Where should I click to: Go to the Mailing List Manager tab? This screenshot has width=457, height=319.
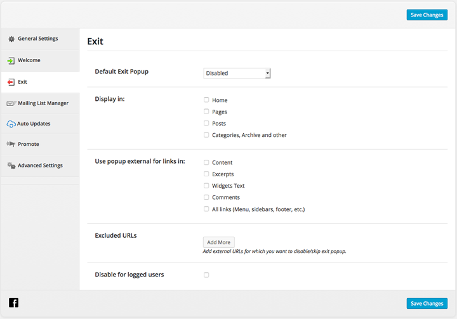[40, 103]
